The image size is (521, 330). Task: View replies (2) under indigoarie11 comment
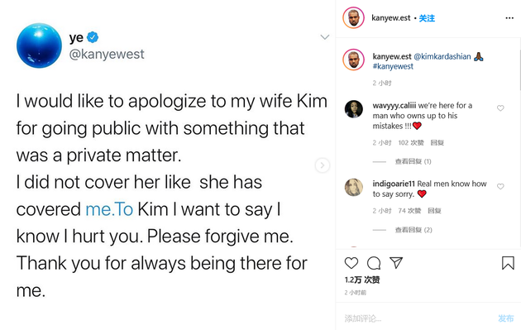413,230
